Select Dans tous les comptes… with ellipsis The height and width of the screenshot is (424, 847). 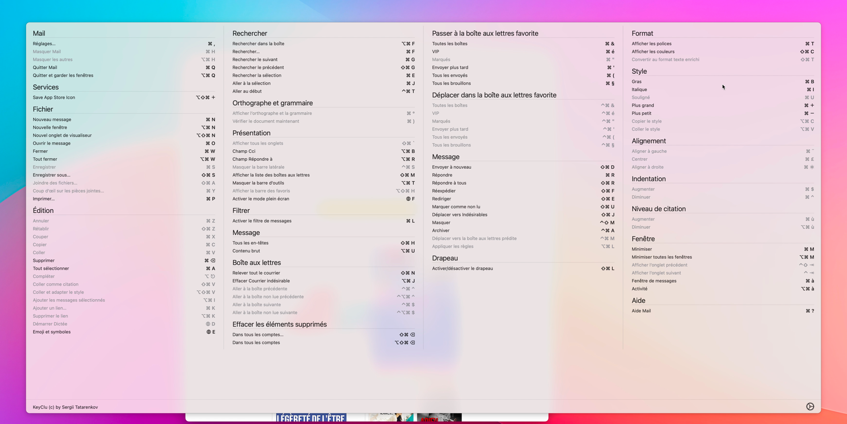coord(324,335)
